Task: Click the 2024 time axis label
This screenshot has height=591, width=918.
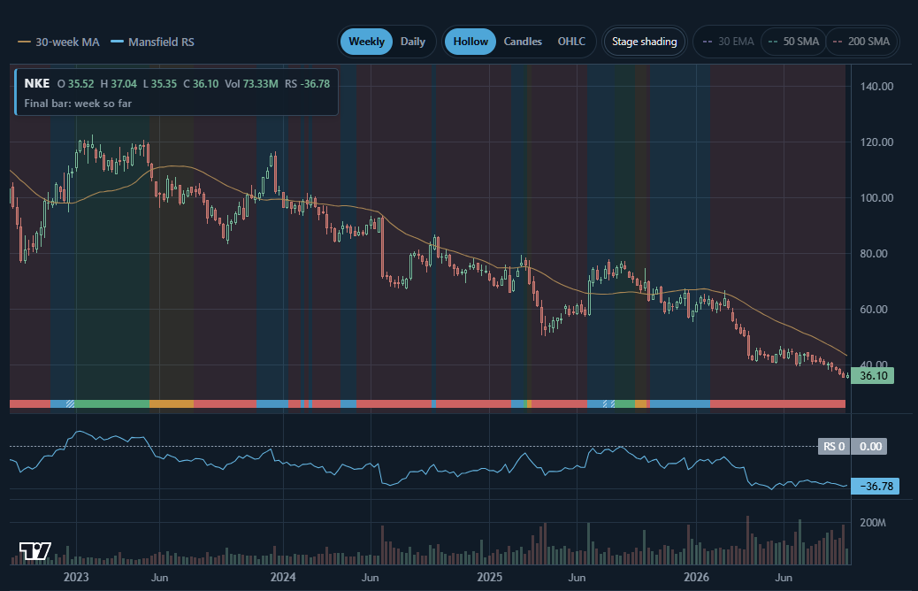Action: (x=283, y=577)
